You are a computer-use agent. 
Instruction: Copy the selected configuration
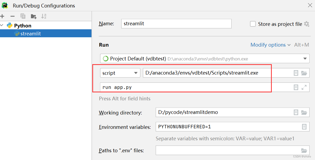click(23, 16)
